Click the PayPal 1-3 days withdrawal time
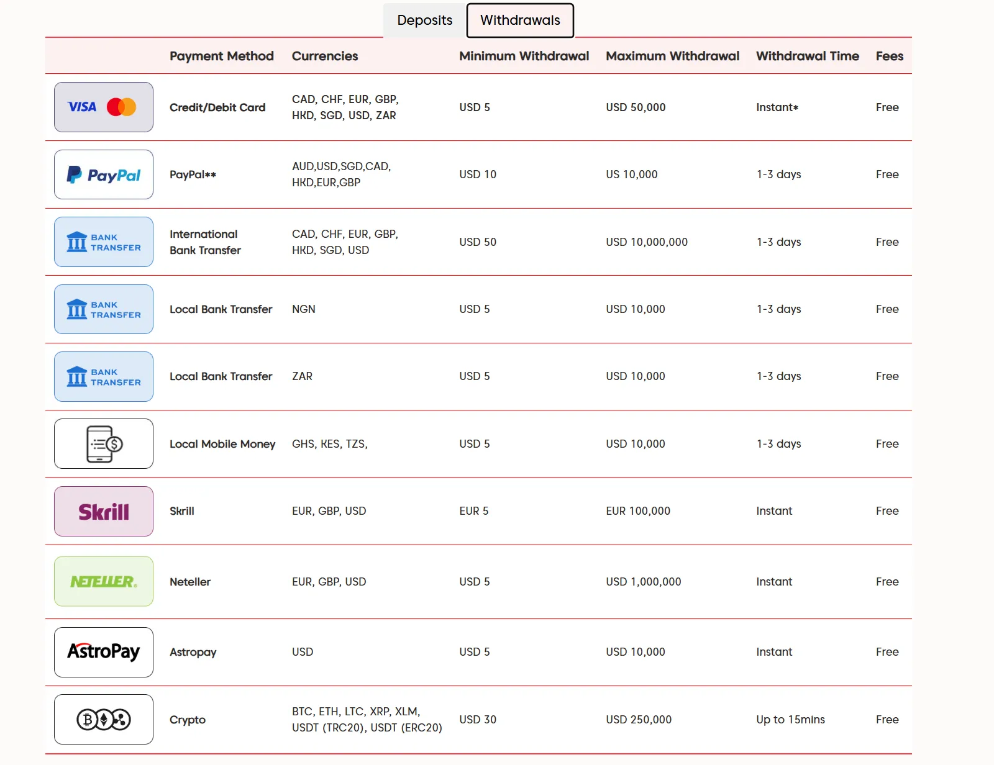Screen dimensions: 994x765 pos(778,174)
